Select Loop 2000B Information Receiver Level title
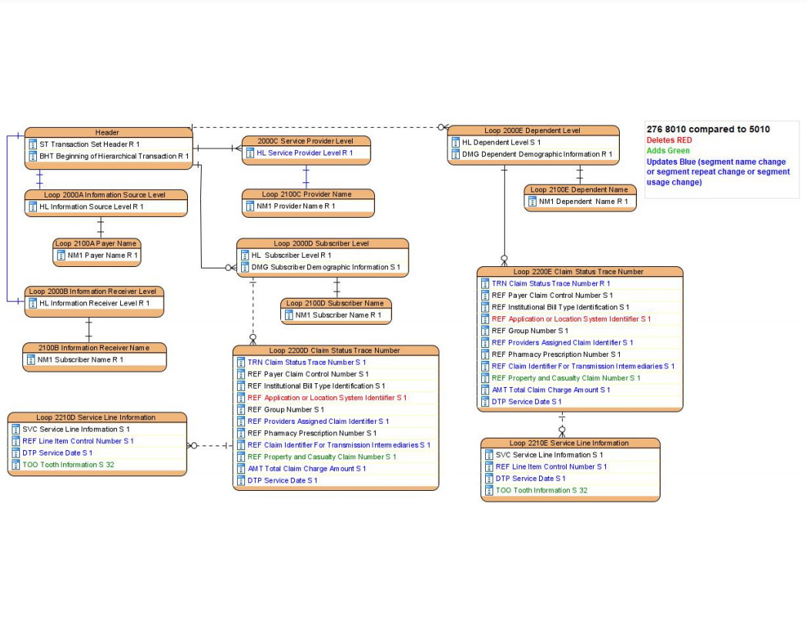The image size is (807, 624). pos(92,291)
